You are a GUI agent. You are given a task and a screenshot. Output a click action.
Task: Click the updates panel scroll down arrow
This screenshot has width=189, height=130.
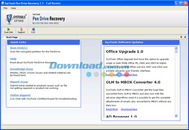176,116
